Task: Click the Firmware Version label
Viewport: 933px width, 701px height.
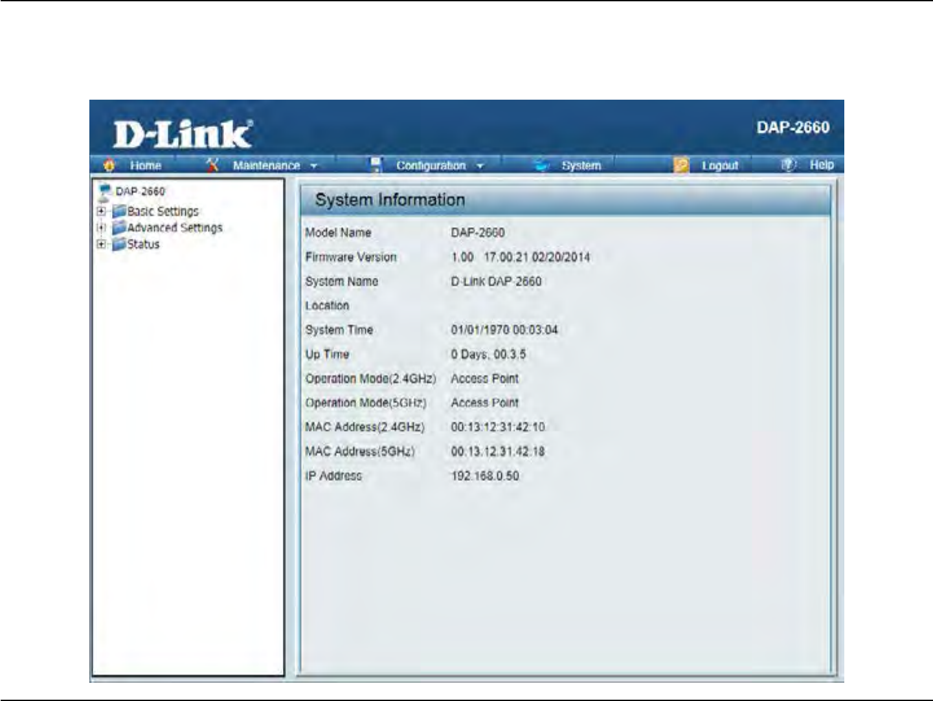Action: tap(351, 257)
